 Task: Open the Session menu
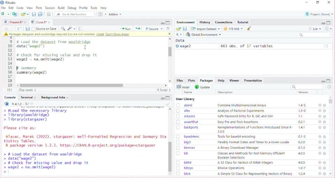[50, 8]
